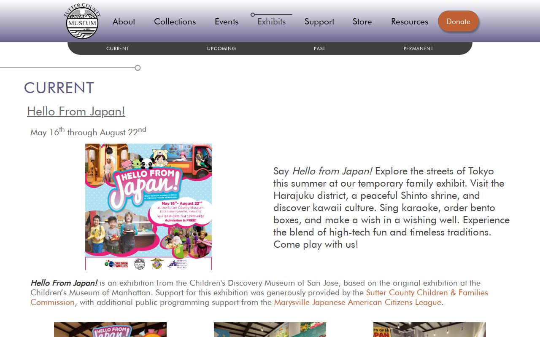This screenshot has height=337, width=540.
Task: Open the Support menu
Action: (319, 21)
